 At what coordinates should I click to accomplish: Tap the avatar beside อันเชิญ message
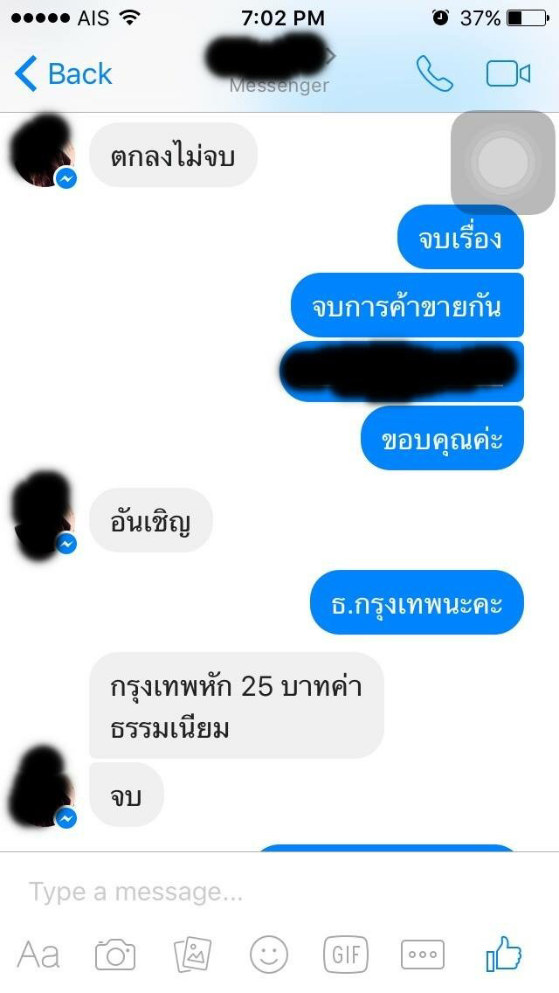click(43, 517)
